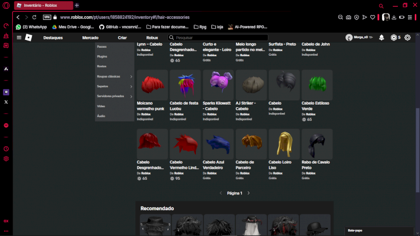Reload the page with browser refresh button
This screenshot has height=236, width=420.
(x=34, y=17)
